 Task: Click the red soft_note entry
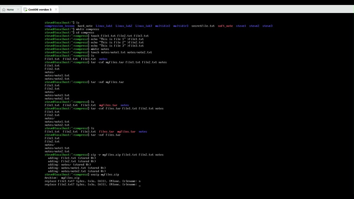pos(225,26)
